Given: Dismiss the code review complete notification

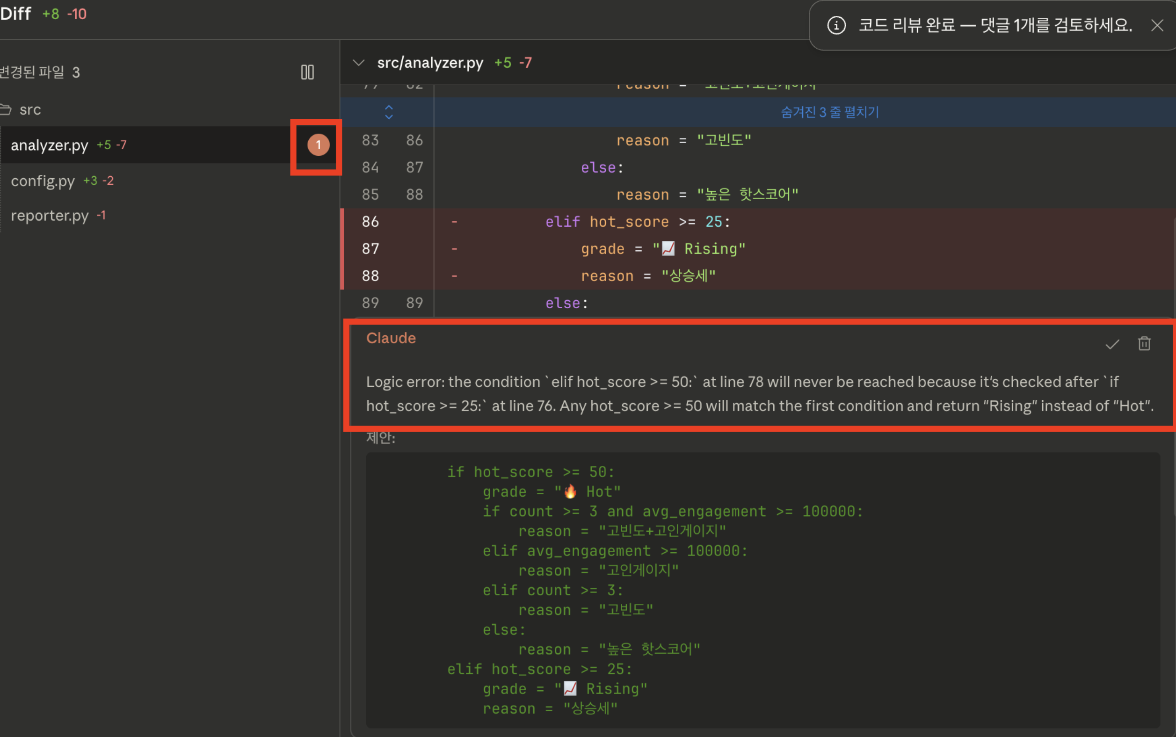Looking at the screenshot, I should [1157, 25].
